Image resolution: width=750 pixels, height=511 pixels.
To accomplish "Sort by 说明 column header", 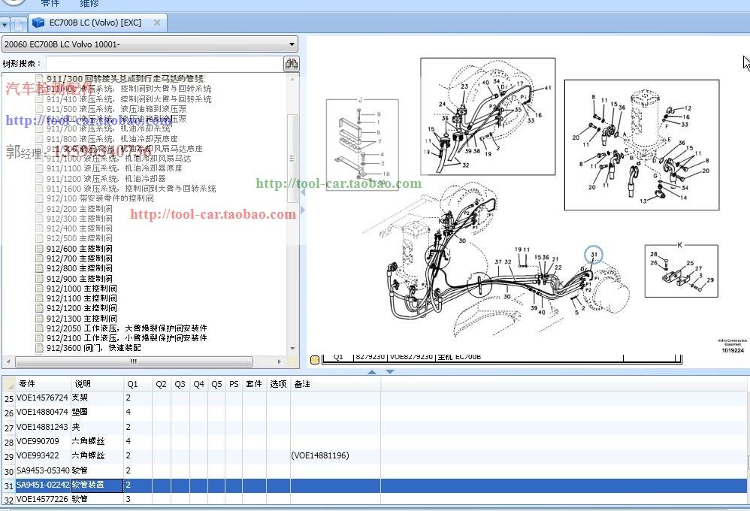I will click(x=97, y=384).
